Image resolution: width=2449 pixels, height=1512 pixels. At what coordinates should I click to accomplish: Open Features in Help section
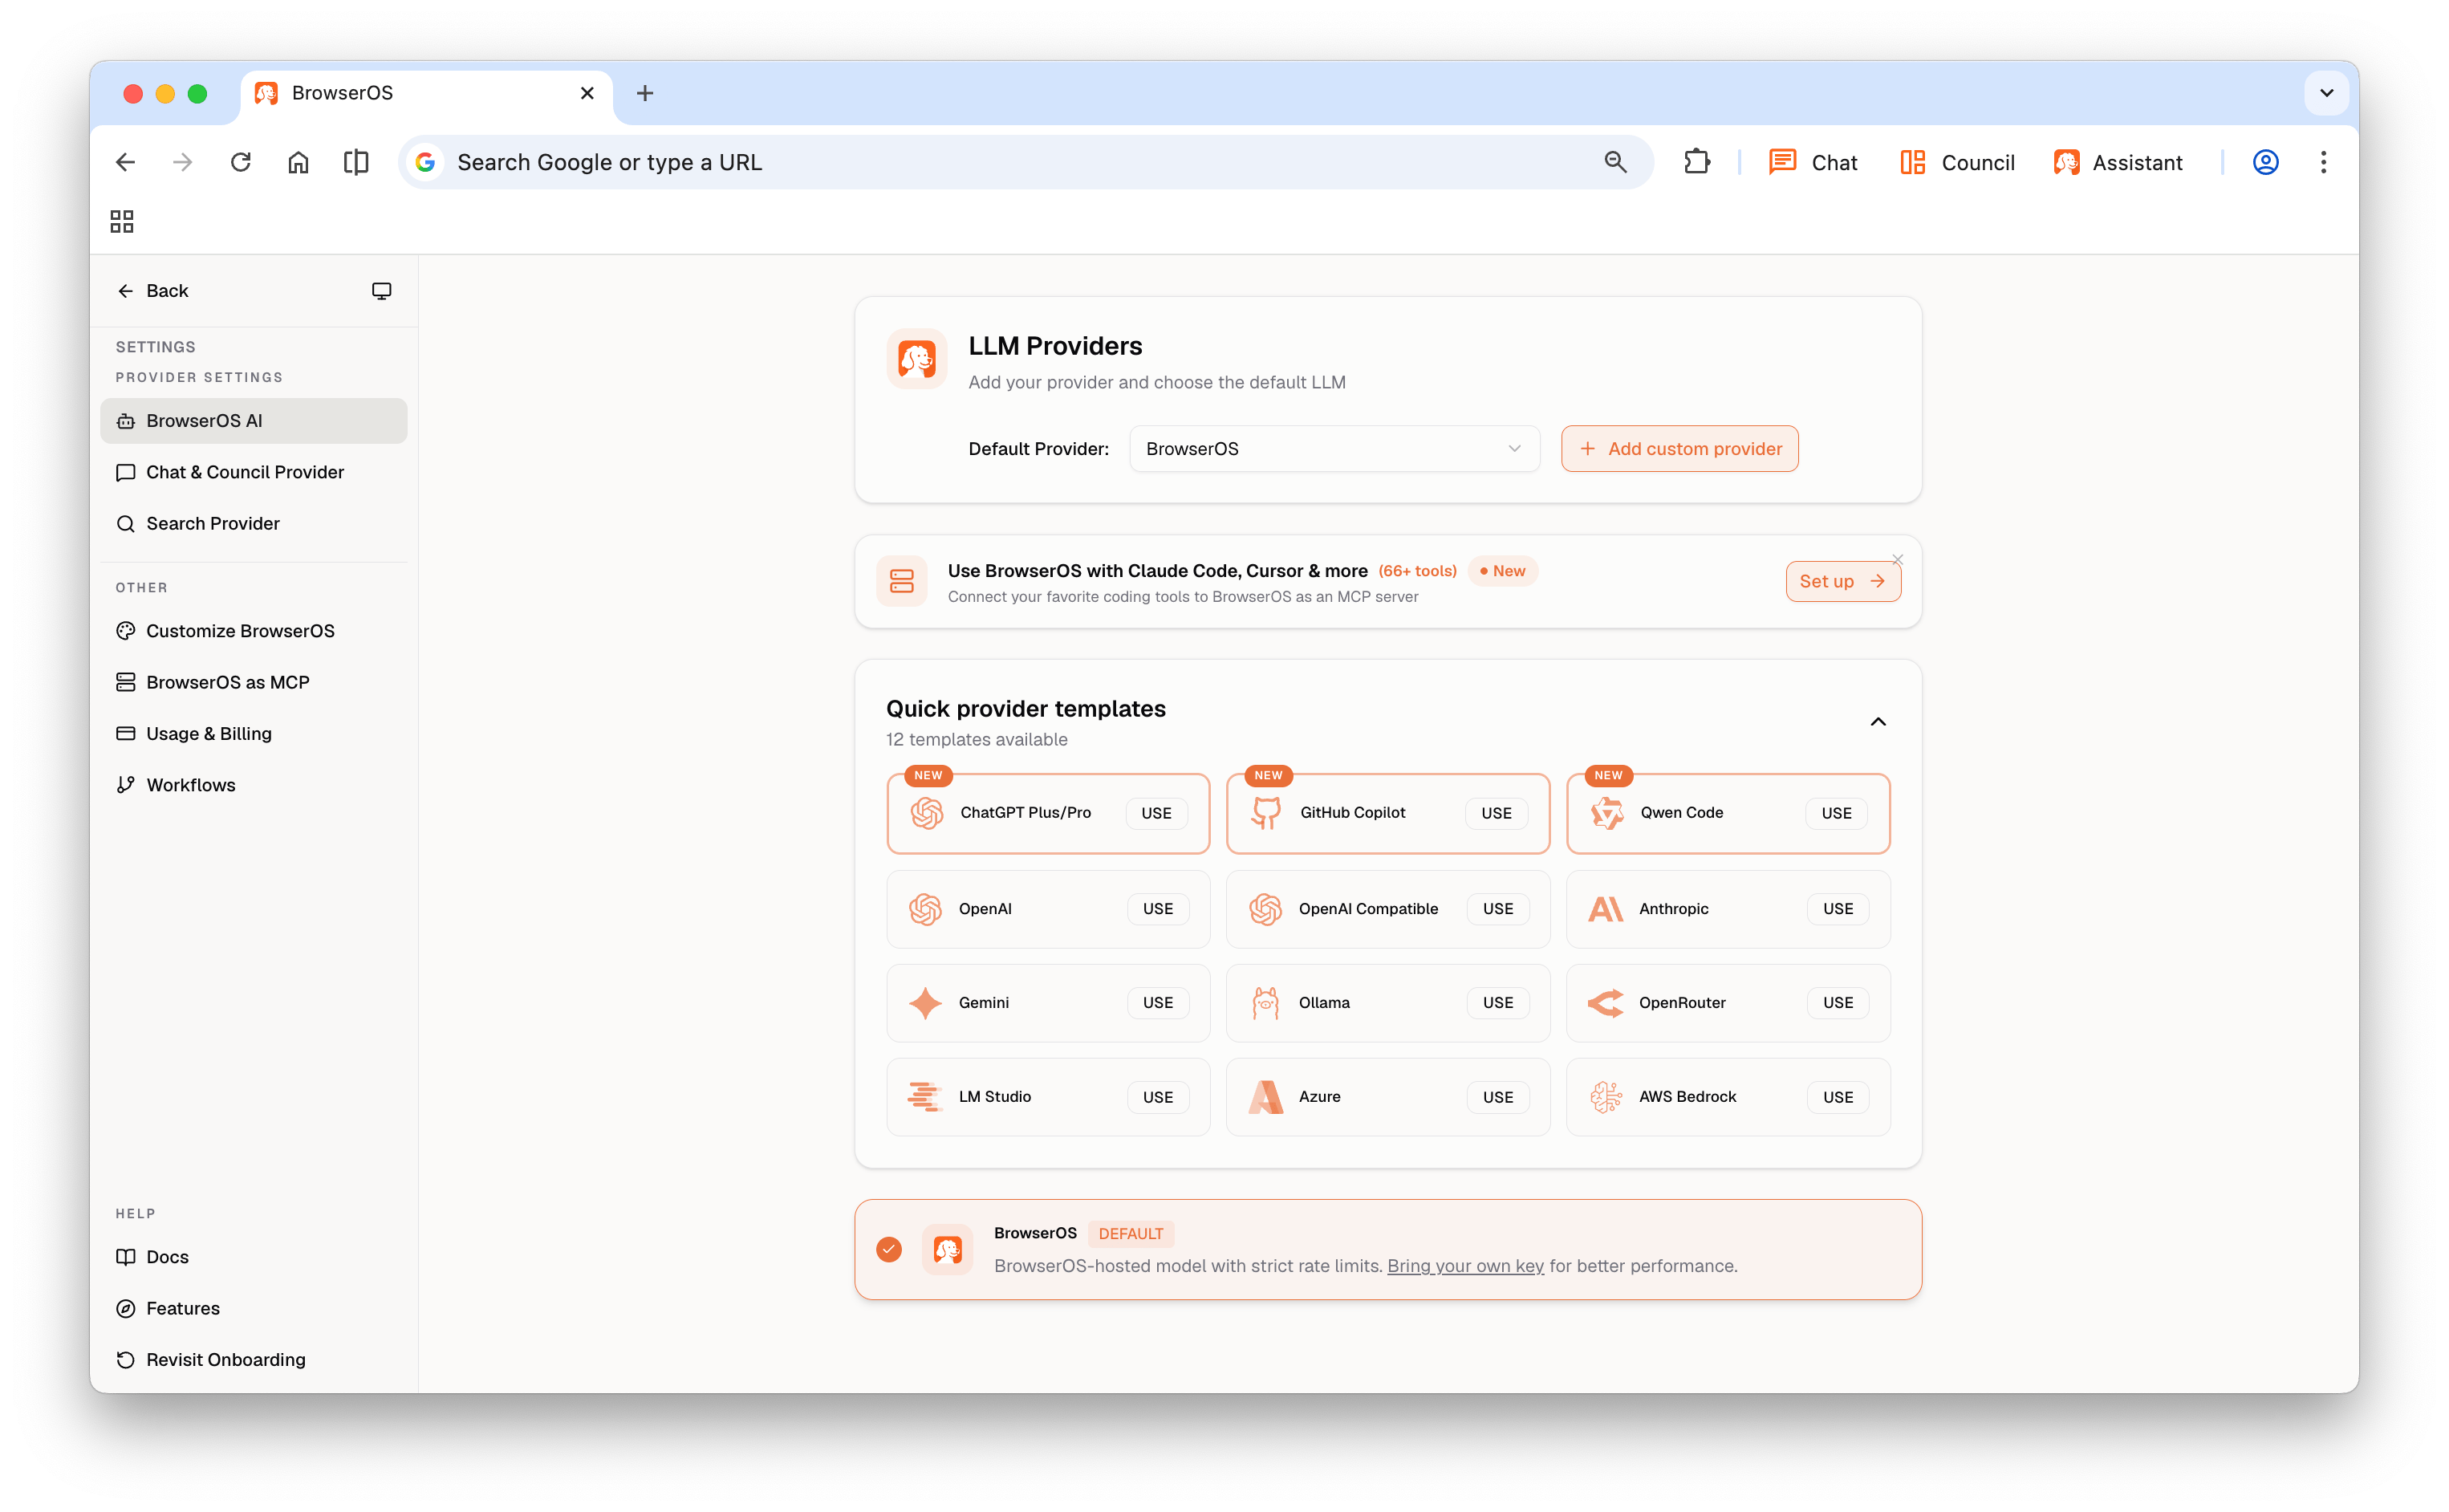[x=254, y=1308]
